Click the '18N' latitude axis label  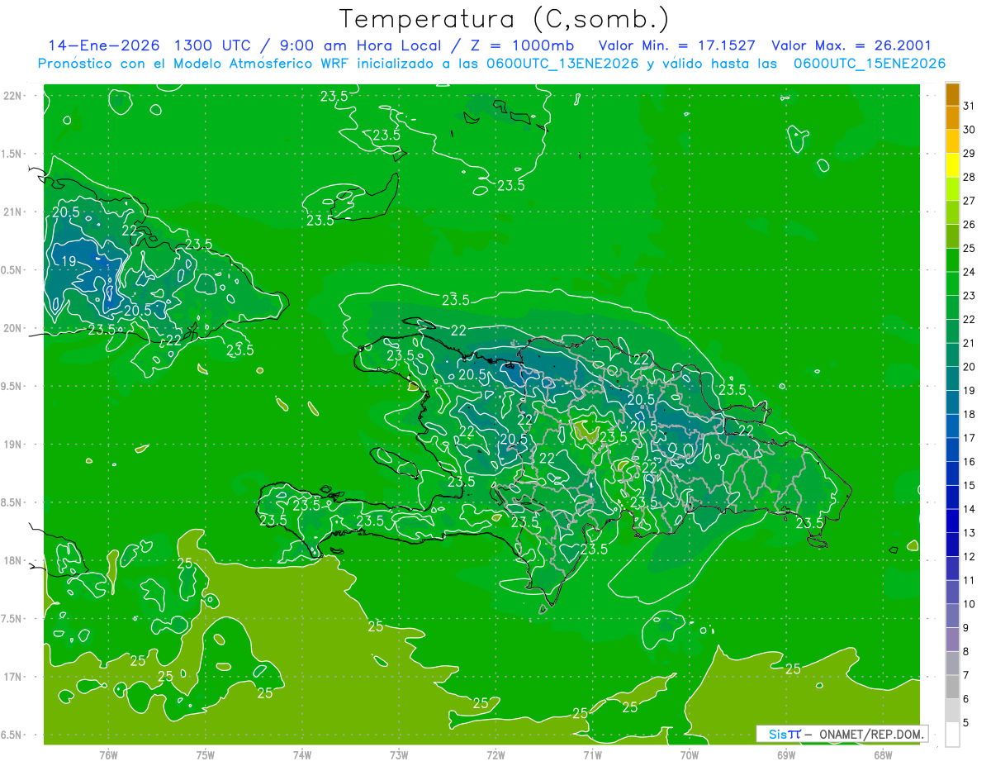(x=12, y=561)
